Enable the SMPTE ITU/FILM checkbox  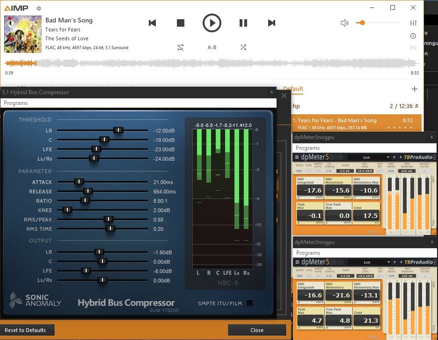(250, 303)
